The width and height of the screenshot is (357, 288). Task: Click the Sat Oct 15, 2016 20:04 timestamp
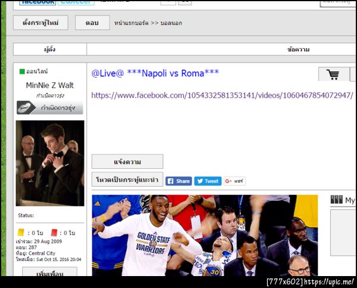[x=59, y=259]
